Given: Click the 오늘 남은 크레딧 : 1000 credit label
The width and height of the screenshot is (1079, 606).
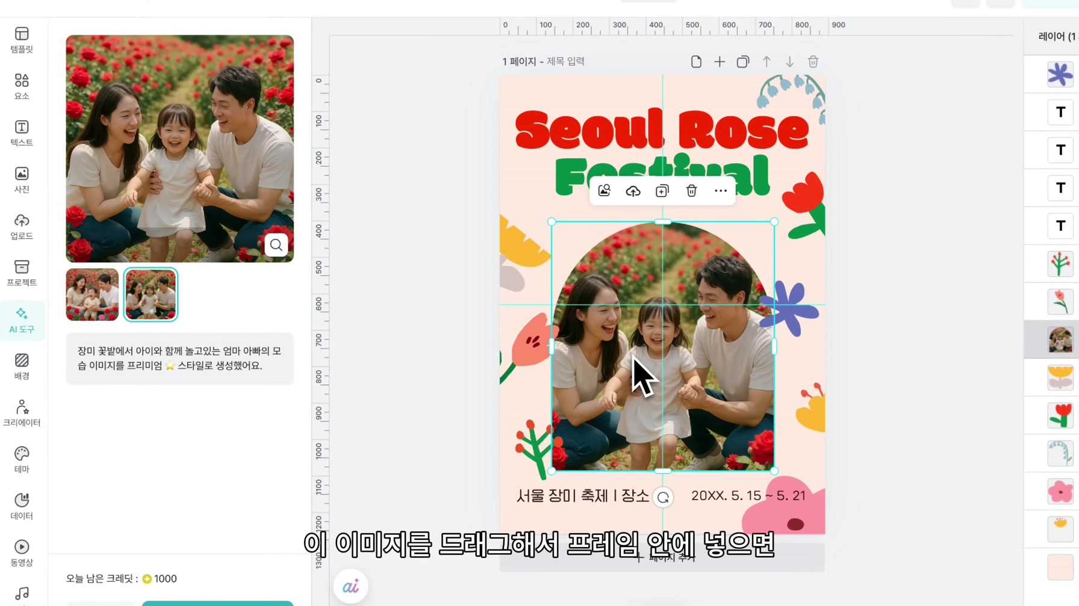Looking at the screenshot, I should pyautogui.click(x=121, y=578).
